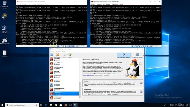Open Task View on the taskbar
Image resolution: width=190 pixels, height=107 pixels.
(41, 105)
